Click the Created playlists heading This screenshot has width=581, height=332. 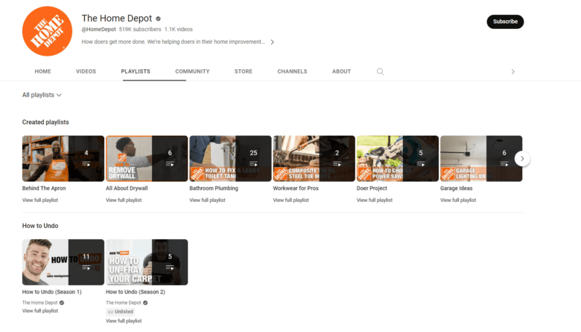pyautogui.click(x=45, y=123)
